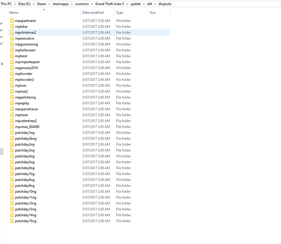Expand the chevron after Data (E:)

(34, 4)
